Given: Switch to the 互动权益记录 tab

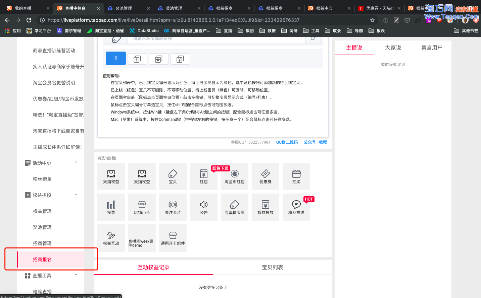Looking at the screenshot, I should [x=153, y=268].
